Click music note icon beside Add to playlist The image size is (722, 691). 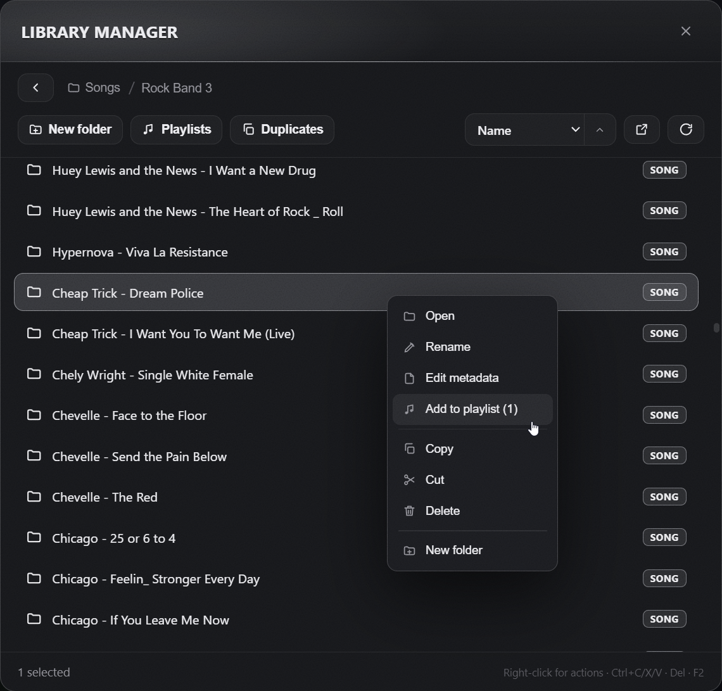tap(409, 409)
